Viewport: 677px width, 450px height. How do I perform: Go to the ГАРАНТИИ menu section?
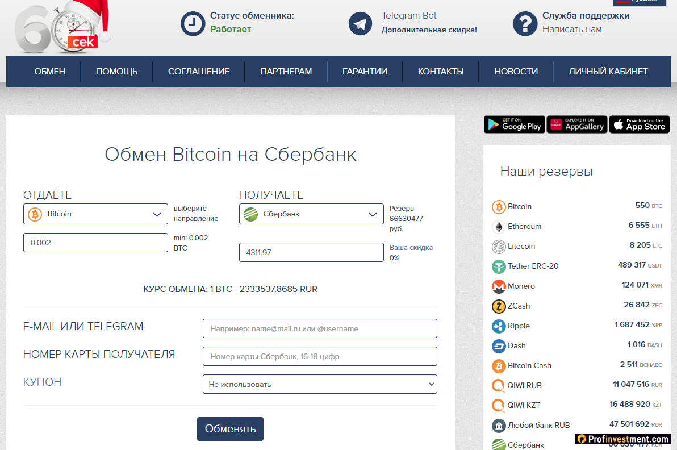tap(365, 72)
